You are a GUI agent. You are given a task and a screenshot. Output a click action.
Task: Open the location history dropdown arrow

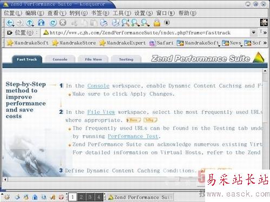(254, 32)
